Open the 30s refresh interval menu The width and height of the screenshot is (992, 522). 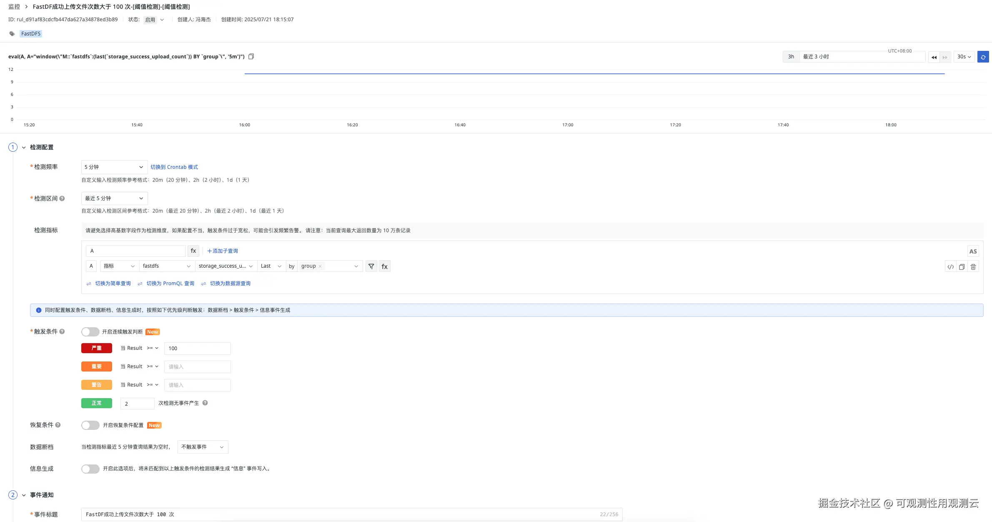964,57
